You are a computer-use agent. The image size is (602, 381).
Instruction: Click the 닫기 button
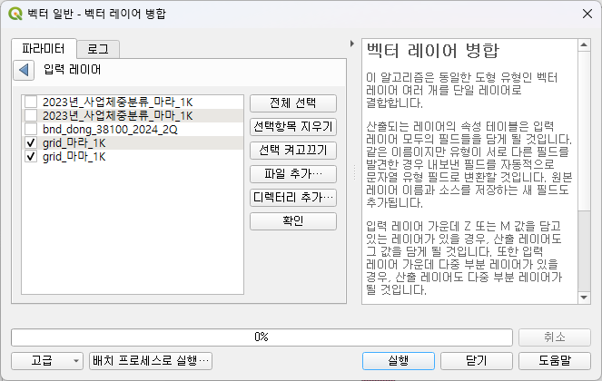coord(477,361)
